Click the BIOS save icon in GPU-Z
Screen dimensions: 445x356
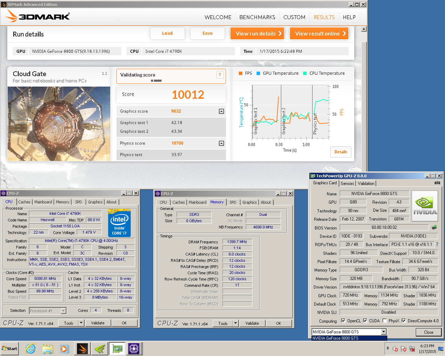click(x=434, y=227)
